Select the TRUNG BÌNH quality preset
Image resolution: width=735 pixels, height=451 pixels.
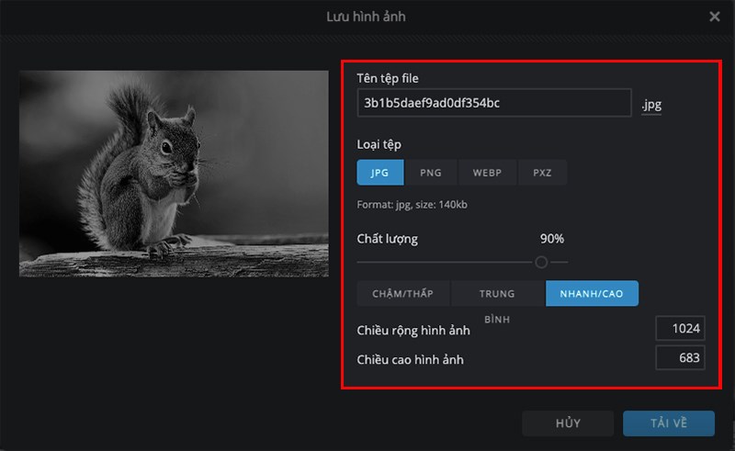point(497,294)
